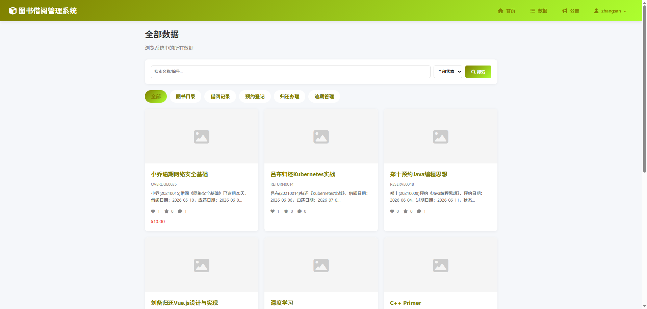Open the 全部状态 status dropdown

(448, 72)
